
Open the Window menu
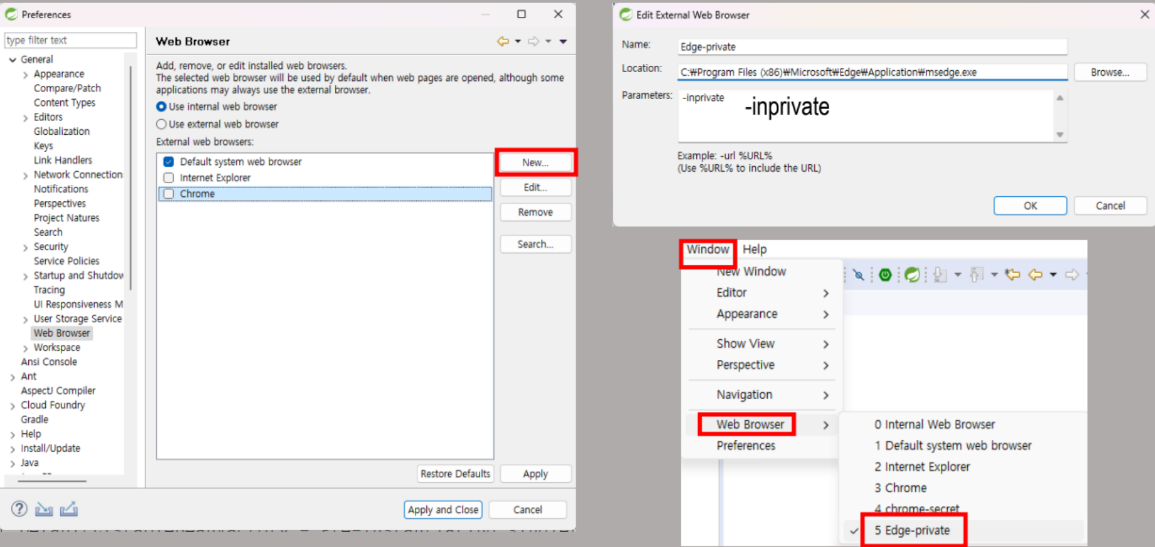(707, 250)
